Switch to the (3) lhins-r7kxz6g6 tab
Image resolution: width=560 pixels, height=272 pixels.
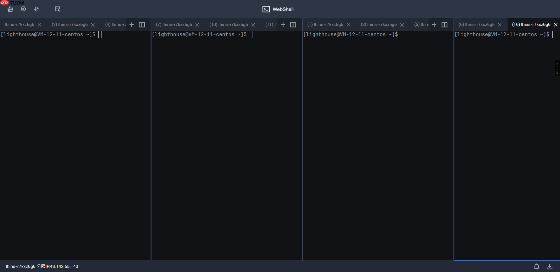[379, 25]
